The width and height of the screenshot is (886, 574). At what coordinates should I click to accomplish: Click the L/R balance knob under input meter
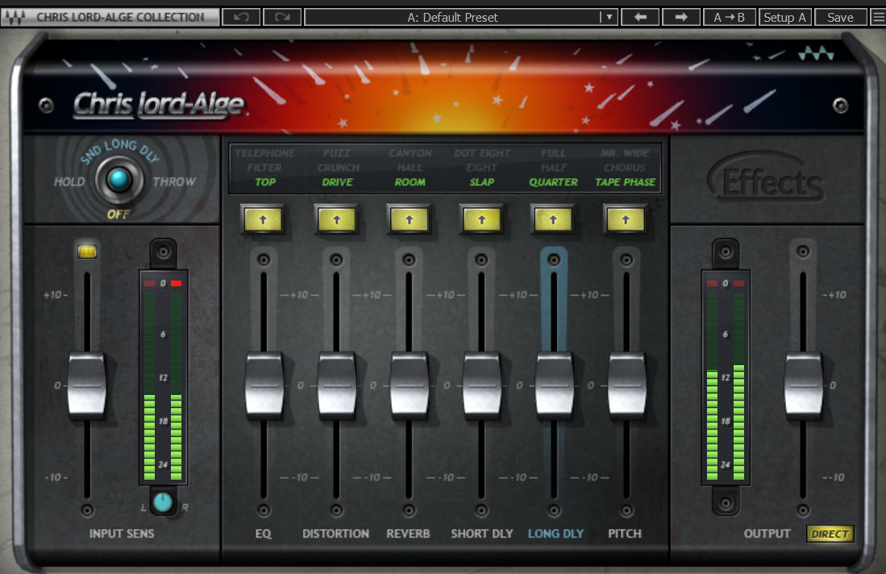point(163,501)
